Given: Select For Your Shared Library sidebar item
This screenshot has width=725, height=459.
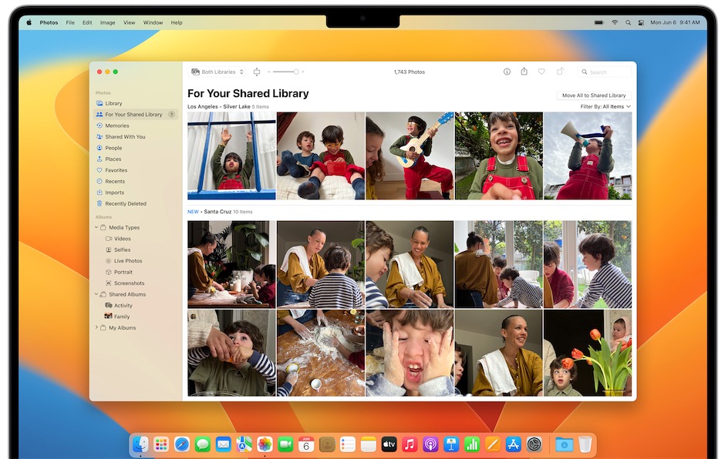Looking at the screenshot, I should click(136, 115).
